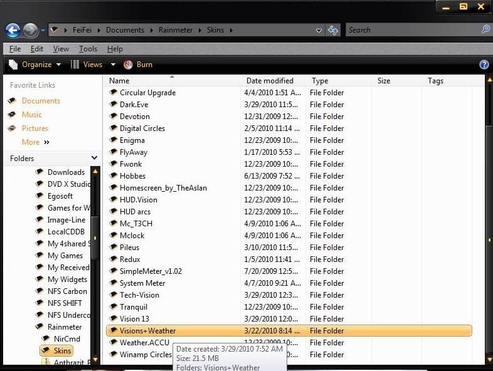This screenshot has width=493, height=371.
Task: Open the Documents favorite link
Action: coord(41,101)
